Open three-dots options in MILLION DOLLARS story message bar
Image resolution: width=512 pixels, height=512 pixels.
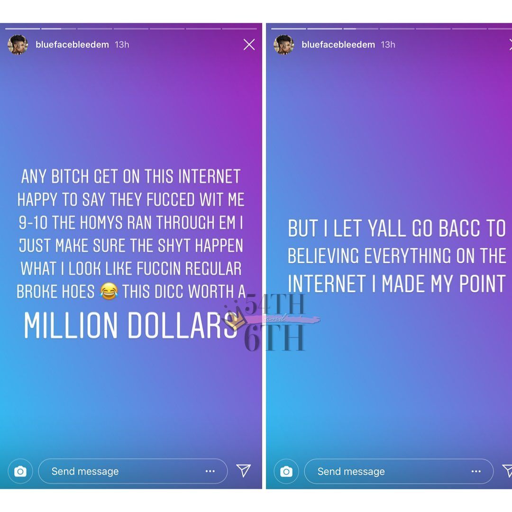pos(210,471)
